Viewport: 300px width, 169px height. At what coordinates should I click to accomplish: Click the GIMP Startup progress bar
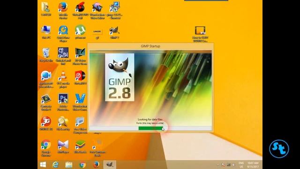tap(150, 128)
